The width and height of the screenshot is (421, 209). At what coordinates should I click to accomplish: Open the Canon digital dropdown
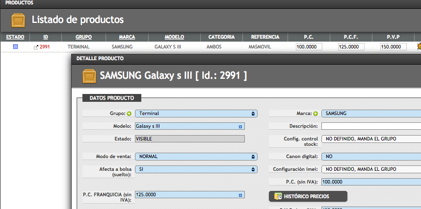point(371,157)
